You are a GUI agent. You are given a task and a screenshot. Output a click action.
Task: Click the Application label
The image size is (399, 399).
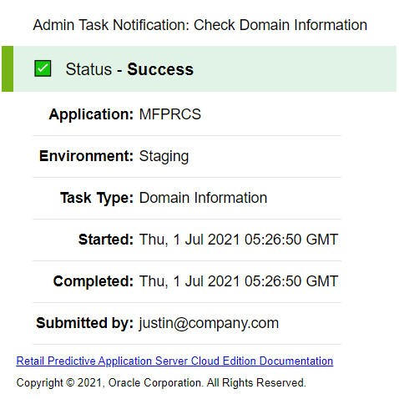point(91,114)
